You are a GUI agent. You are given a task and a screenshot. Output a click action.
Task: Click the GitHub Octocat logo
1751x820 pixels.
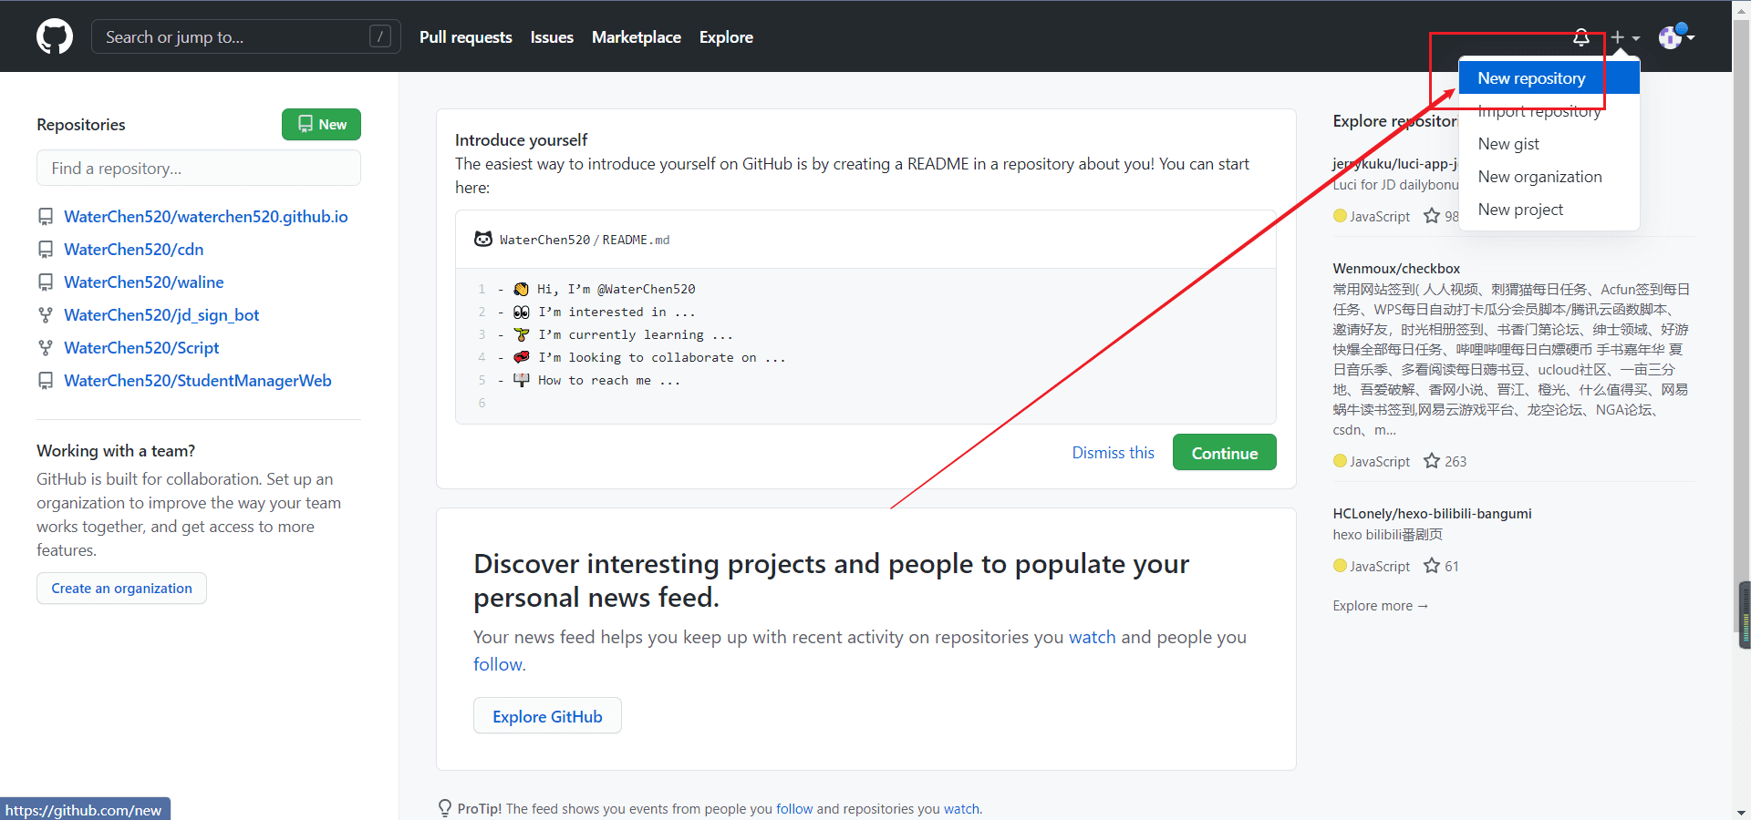click(55, 37)
